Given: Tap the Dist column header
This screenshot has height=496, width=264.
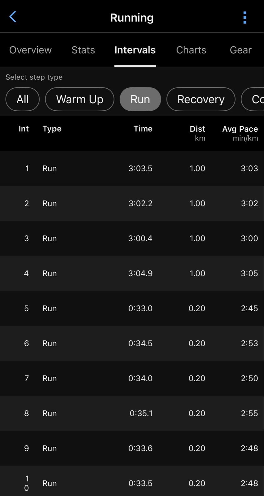Looking at the screenshot, I should click(x=197, y=129).
